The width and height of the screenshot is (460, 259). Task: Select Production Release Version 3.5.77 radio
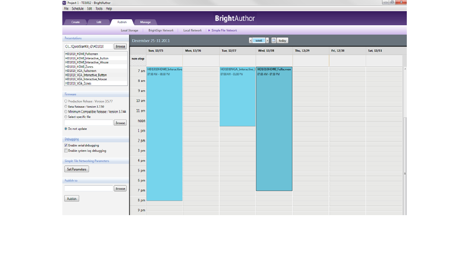[x=66, y=101]
